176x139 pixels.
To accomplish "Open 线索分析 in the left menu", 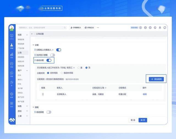I will pos(21,61).
